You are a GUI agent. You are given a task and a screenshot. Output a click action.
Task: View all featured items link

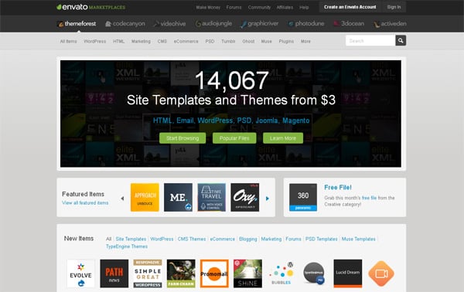pyautogui.click(x=85, y=202)
